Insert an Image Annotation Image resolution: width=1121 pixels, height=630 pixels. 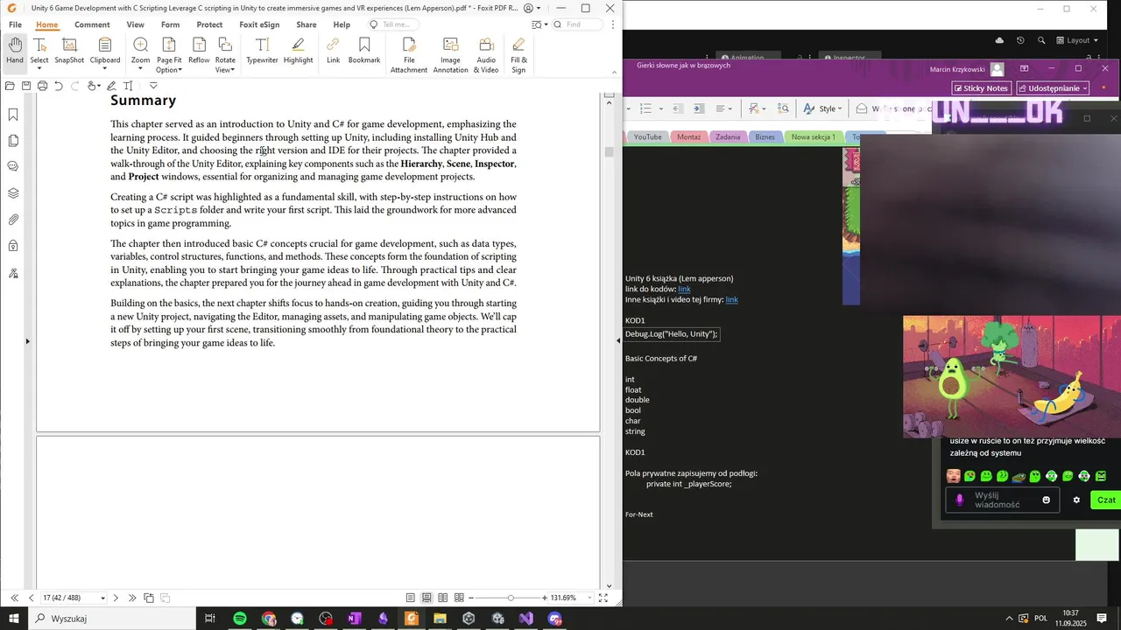pos(450,55)
